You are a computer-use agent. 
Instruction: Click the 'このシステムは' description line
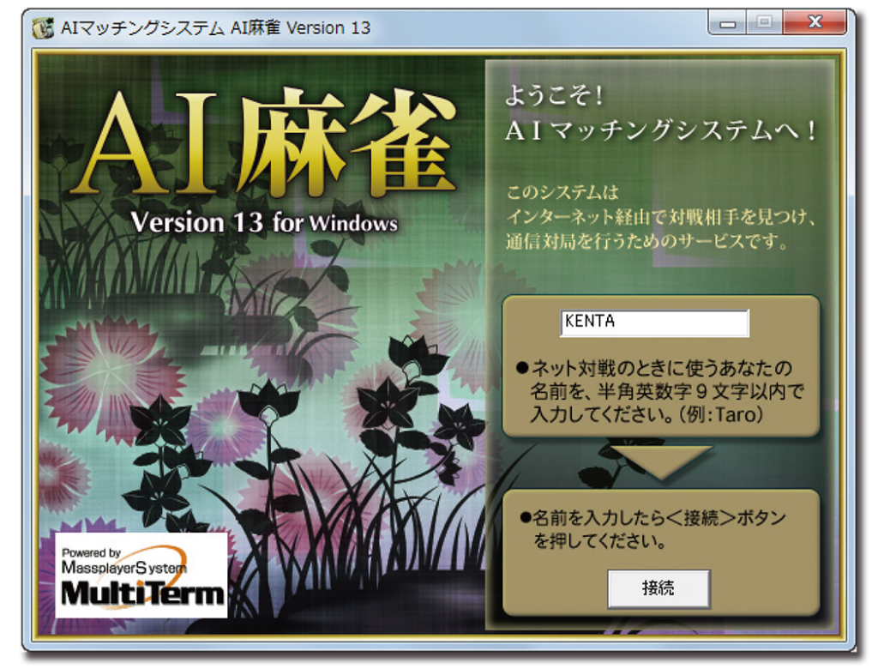(562, 193)
